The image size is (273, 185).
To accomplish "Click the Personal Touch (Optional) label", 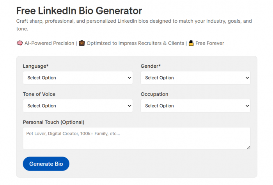I will pyautogui.click(x=54, y=122).
